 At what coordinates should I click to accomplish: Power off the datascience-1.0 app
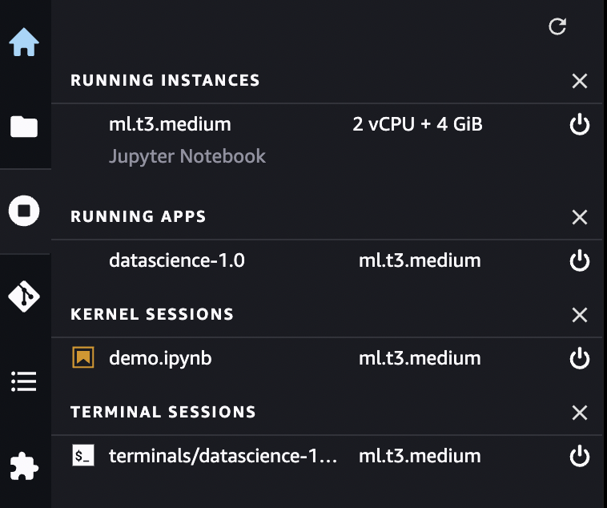point(579,260)
